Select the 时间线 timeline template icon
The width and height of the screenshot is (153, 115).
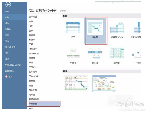[95, 53]
